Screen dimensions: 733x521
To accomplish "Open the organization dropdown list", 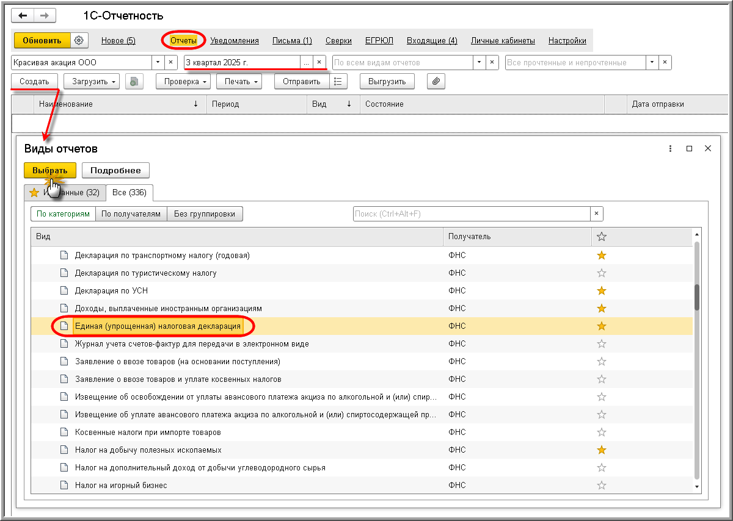I will coord(158,62).
